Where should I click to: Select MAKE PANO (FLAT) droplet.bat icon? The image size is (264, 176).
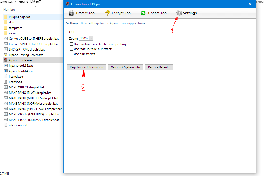[6, 93]
